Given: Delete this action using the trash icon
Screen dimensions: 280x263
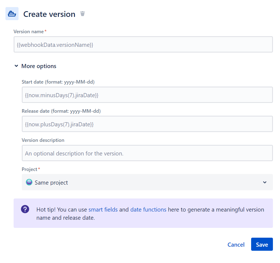Looking at the screenshot, I should [82, 14].
